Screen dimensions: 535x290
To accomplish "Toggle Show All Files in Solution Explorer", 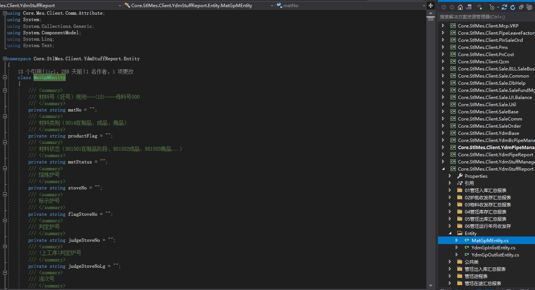I will (x=529, y=7).
